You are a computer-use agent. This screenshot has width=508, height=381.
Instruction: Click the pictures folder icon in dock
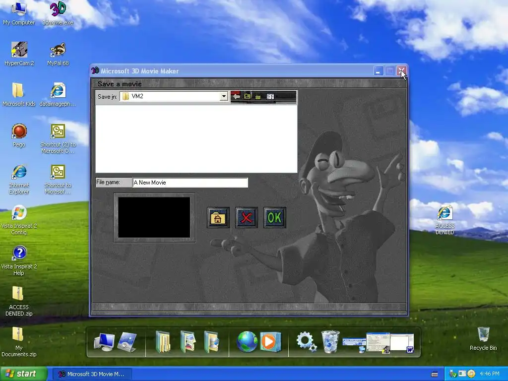[x=188, y=342]
